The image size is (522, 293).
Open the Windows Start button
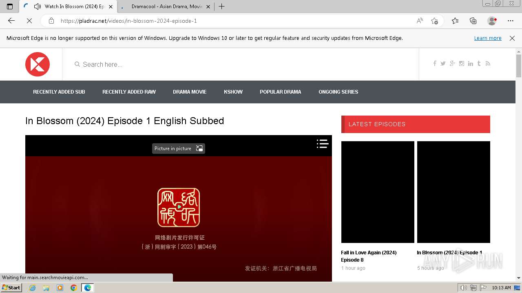pos(11,288)
